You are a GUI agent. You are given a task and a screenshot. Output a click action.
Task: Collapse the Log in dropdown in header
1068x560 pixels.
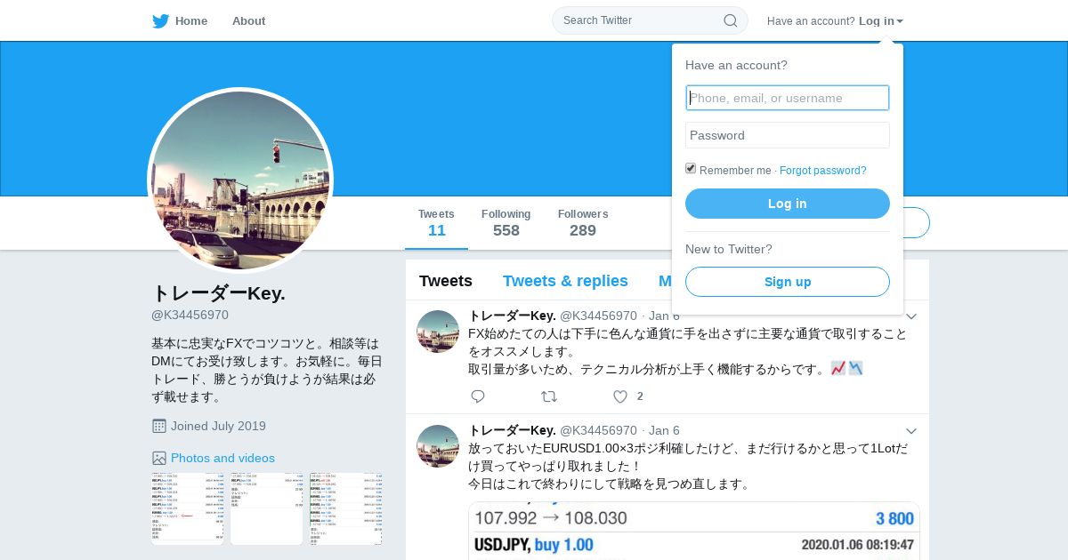point(881,20)
